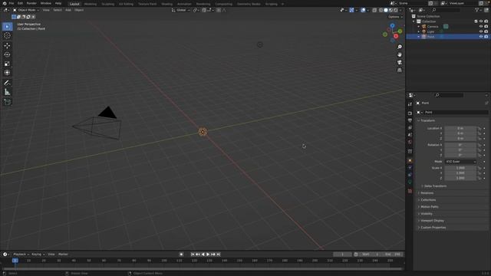This screenshot has width=491, height=276.
Task: Toggle the Show Gizmo button
Action: 351,10
